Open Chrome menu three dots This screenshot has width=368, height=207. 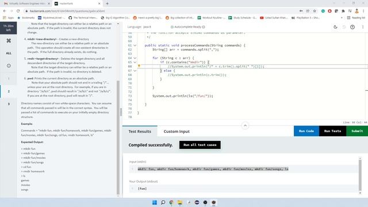[363, 11]
